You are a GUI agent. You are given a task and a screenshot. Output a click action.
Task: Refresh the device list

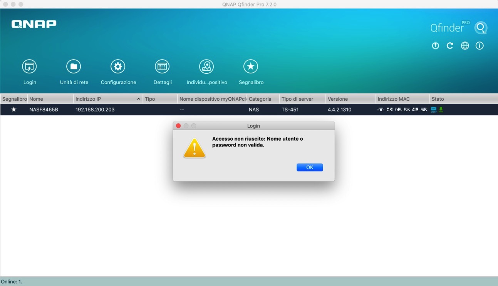click(x=450, y=46)
